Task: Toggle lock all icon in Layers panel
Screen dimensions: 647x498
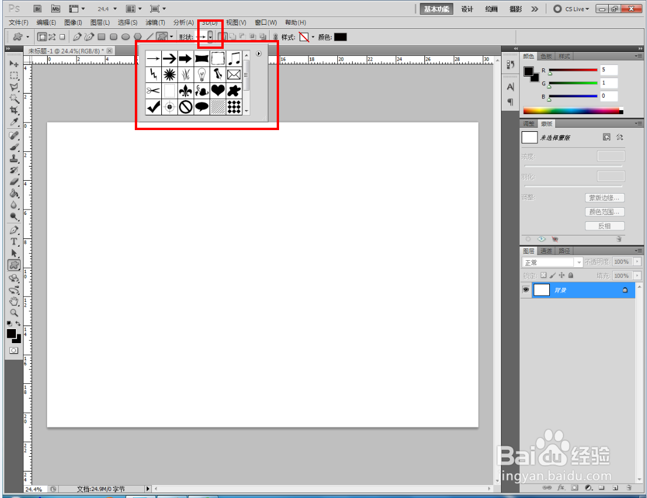Action: tap(570, 275)
